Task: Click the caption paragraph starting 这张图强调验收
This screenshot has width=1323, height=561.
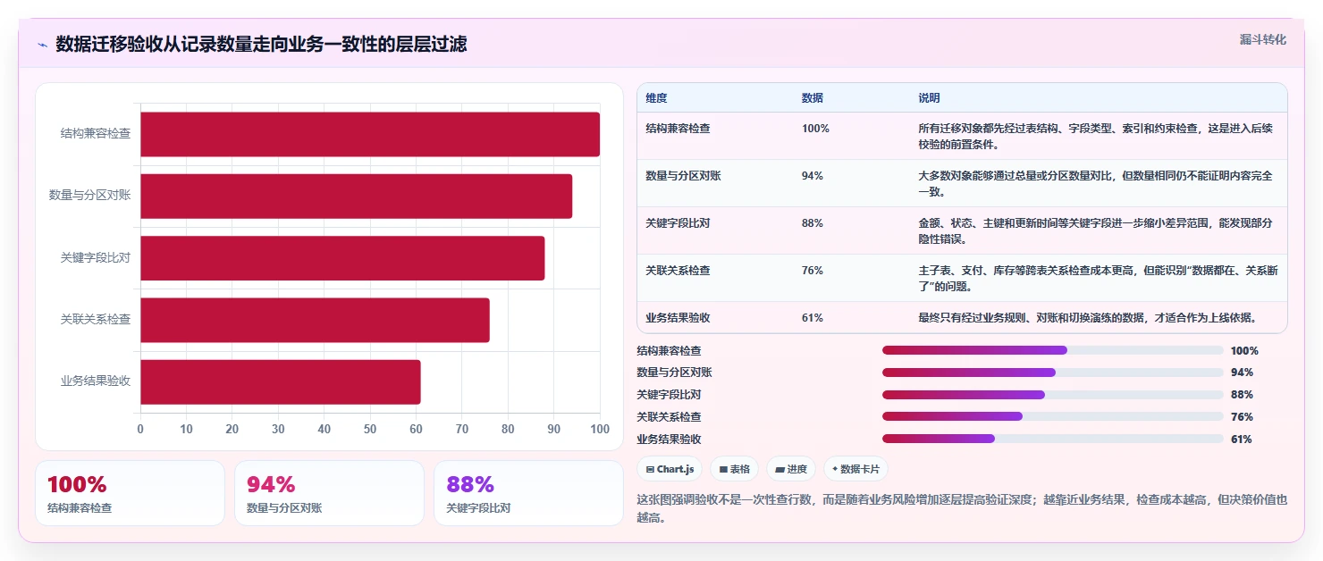Action: [962, 508]
